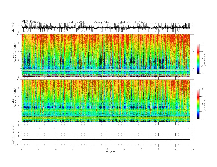Click the time axis tick label '0'
Image resolution: width=217 pixels, height=167 pixels.
click(x=22, y=149)
